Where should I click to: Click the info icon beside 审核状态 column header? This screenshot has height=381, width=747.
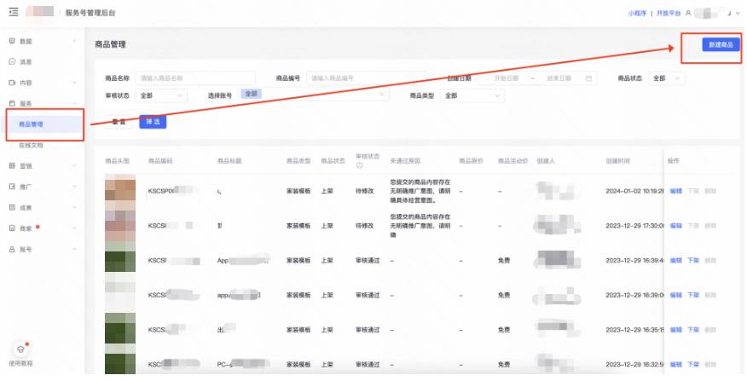[x=359, y=165]
